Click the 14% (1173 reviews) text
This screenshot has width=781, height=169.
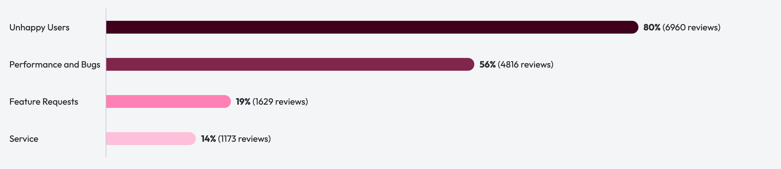pos(236,139)
